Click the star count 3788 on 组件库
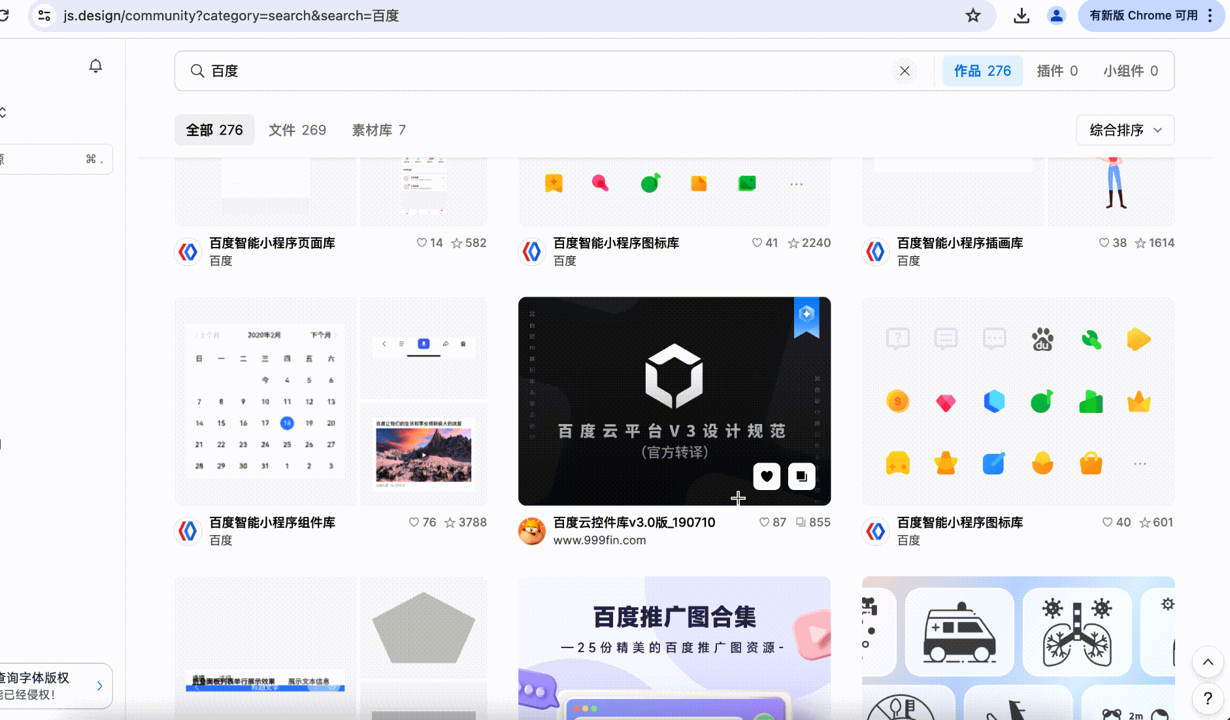The width and height of the screenshot is (1230, 720). tap(465, 523)
